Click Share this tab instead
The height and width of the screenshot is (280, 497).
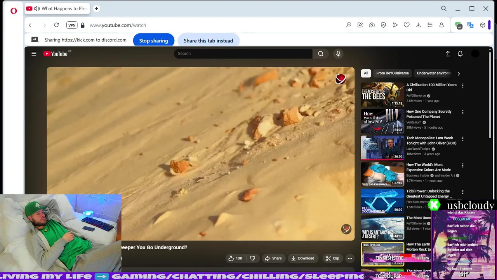click(209, 40)
